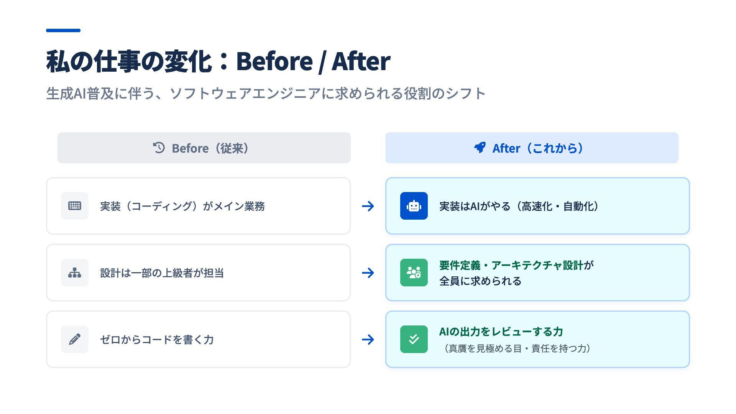Click the arrow between the first row cards

click(368, 206)
